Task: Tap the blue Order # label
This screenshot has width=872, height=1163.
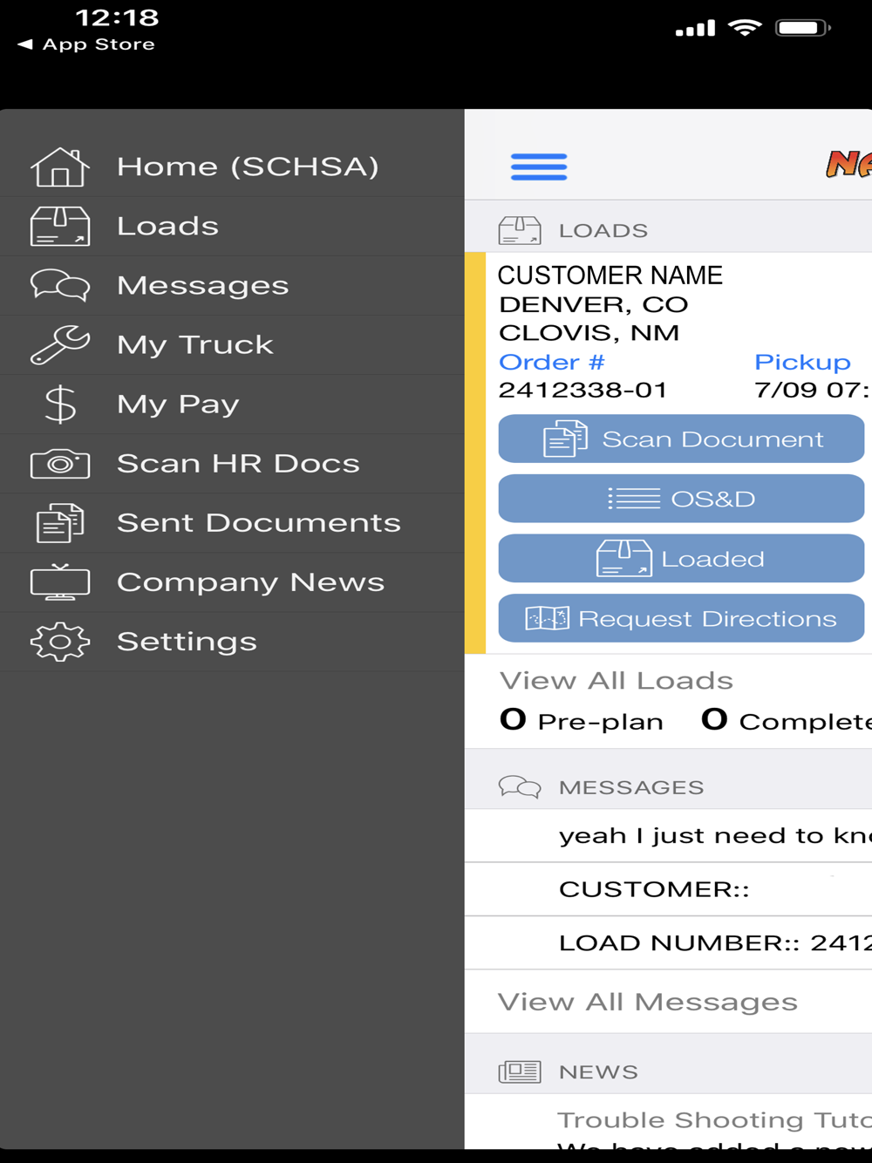Action: 551,362
